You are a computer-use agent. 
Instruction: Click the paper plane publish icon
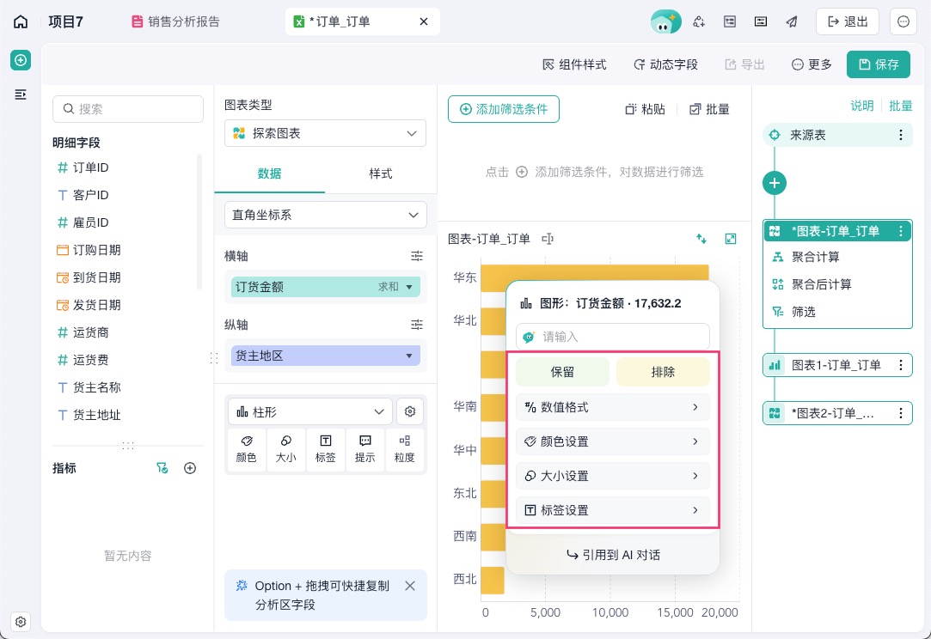point(792,22)
